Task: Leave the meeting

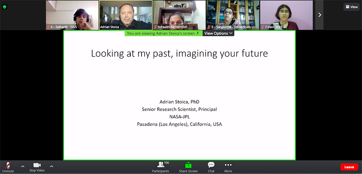Action: (x=349, y=167)
